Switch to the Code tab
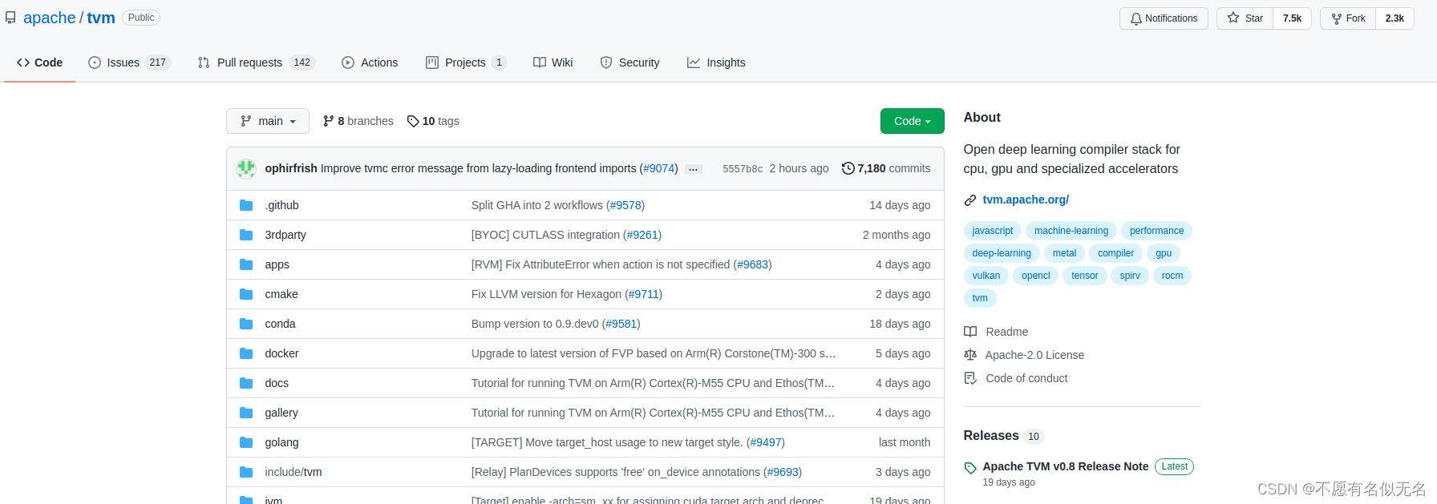The image size is (1437, 504). 39,62
